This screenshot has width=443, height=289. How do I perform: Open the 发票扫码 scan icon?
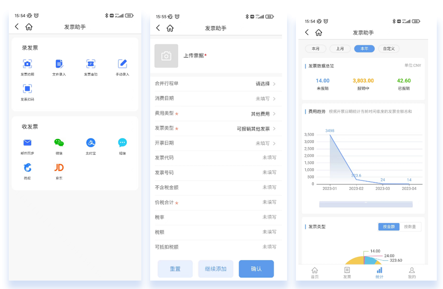tap(27, 89)
